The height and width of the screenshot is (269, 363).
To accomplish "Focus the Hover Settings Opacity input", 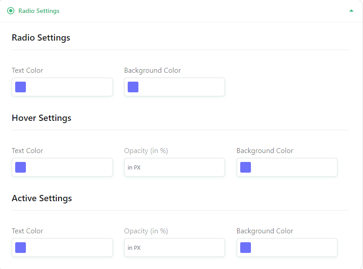I will click(175, 167).
